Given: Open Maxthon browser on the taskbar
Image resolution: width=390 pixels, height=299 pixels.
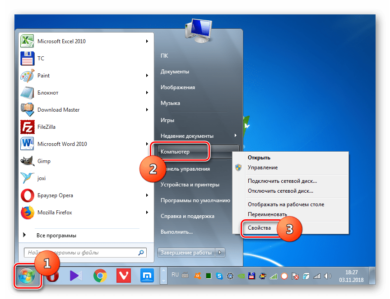Looking at the screenshot, I should [147, 276].
